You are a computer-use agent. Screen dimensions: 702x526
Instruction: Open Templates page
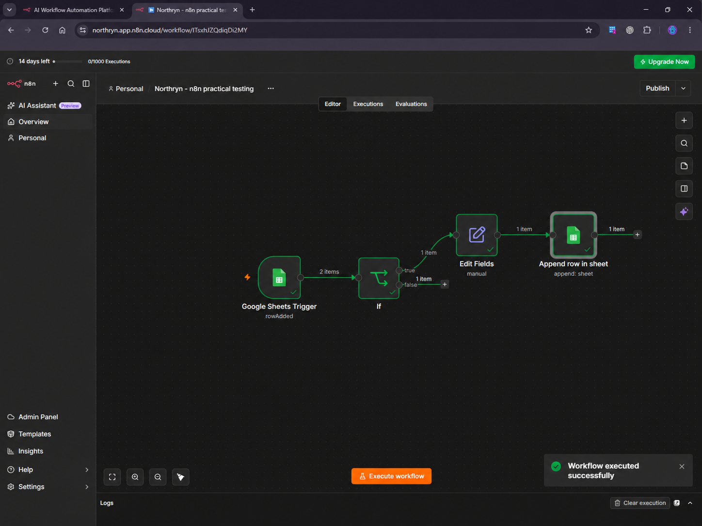click(x=48, y=434)
